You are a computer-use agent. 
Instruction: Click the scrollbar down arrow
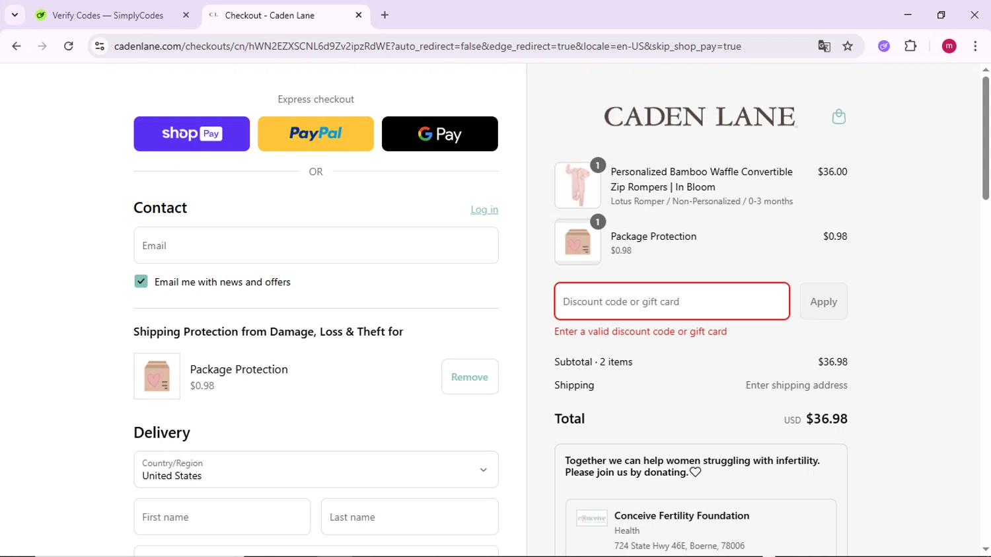pos(985,550)
